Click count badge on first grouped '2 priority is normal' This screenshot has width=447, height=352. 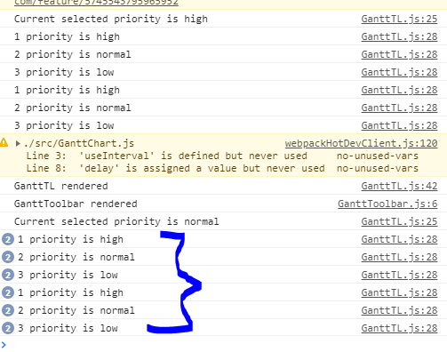(x=8, y=257)
